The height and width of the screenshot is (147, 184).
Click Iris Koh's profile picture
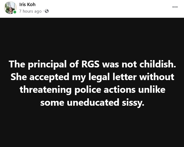[x=10, y=8]
